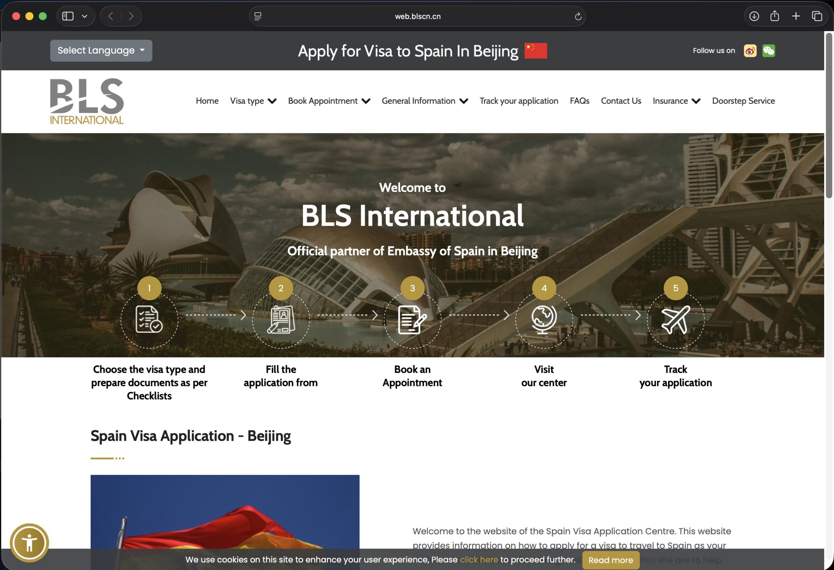
Task: Click the checklist icon for step 1
Action: click(x=149, y=319)
